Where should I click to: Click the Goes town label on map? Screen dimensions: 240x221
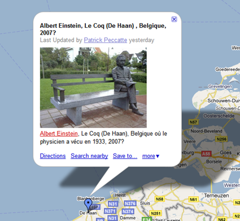point(225,152)
